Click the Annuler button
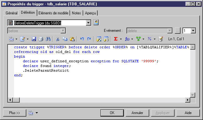 [x=137, y=113]
